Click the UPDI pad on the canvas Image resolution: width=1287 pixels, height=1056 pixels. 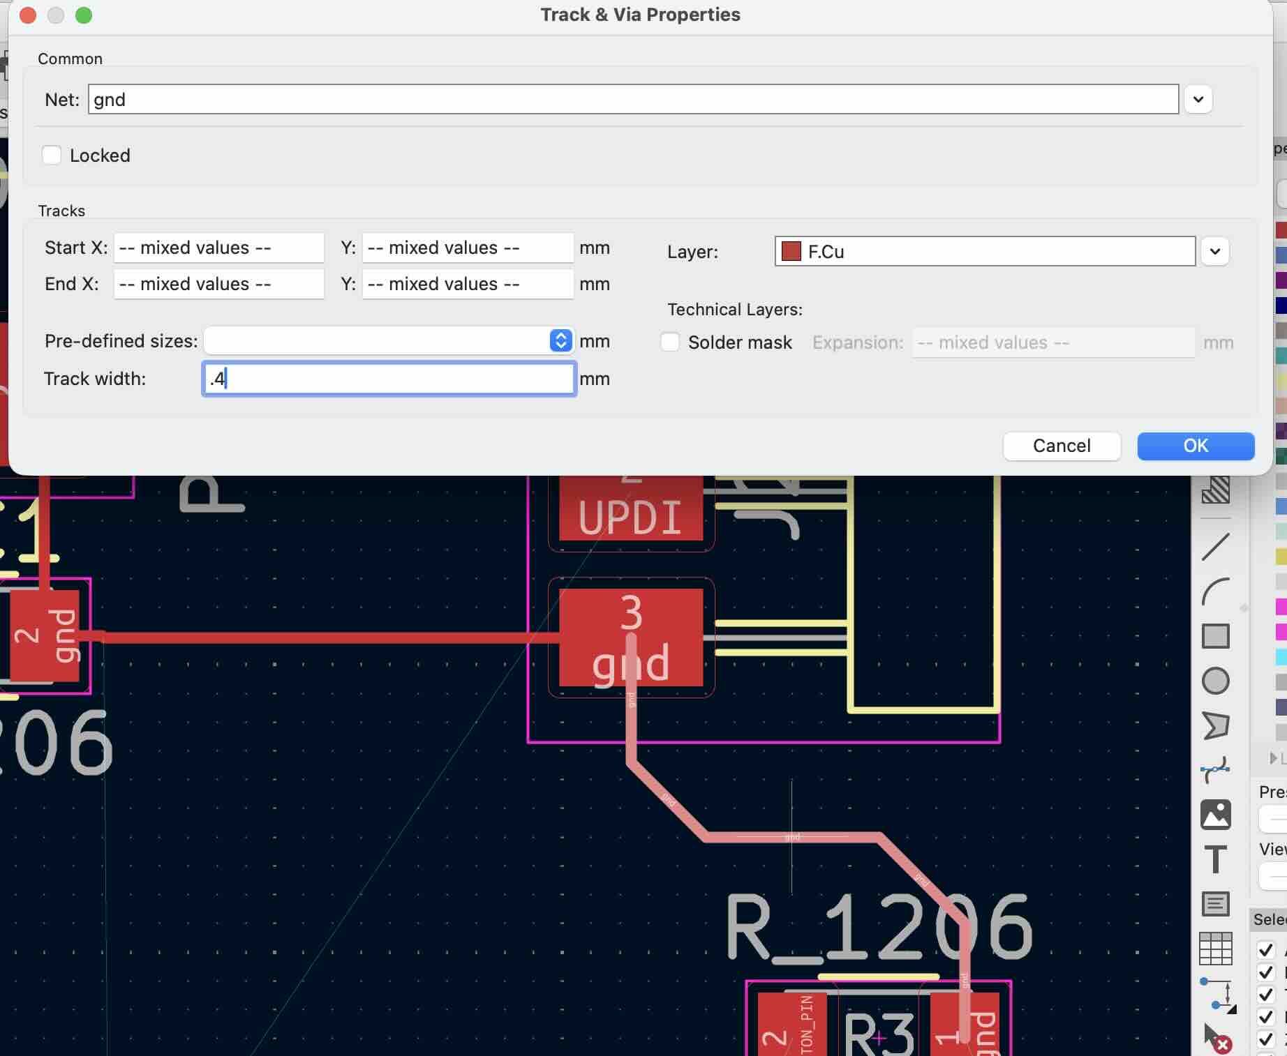click(x=631, y=508)
